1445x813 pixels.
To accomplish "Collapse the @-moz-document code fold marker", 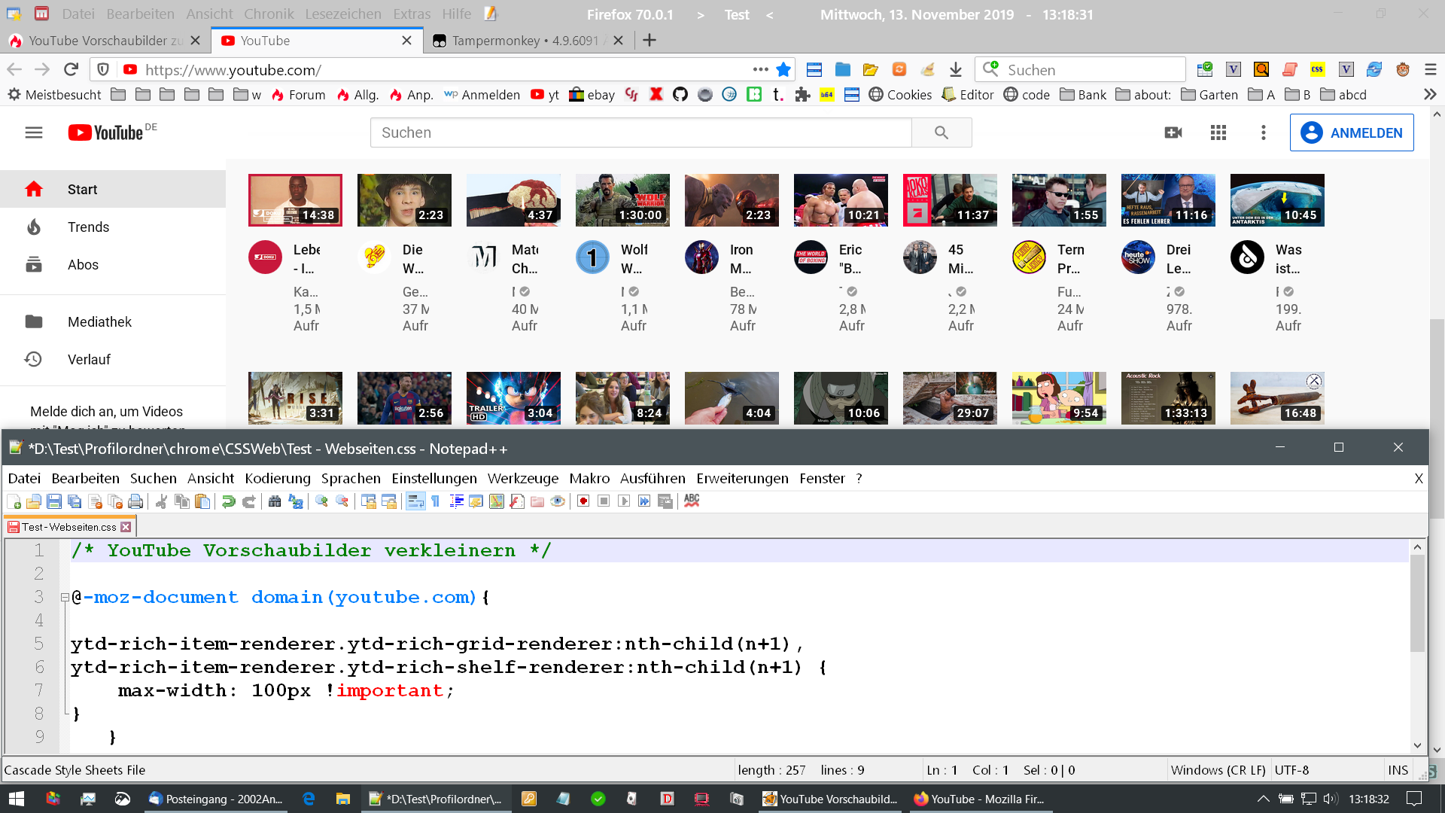I will tap(65, 598).
